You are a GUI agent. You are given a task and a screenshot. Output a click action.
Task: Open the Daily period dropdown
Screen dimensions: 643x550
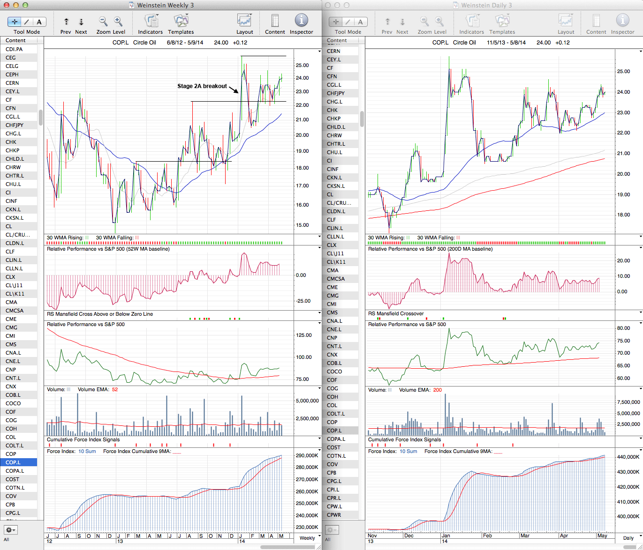(631, 538)
